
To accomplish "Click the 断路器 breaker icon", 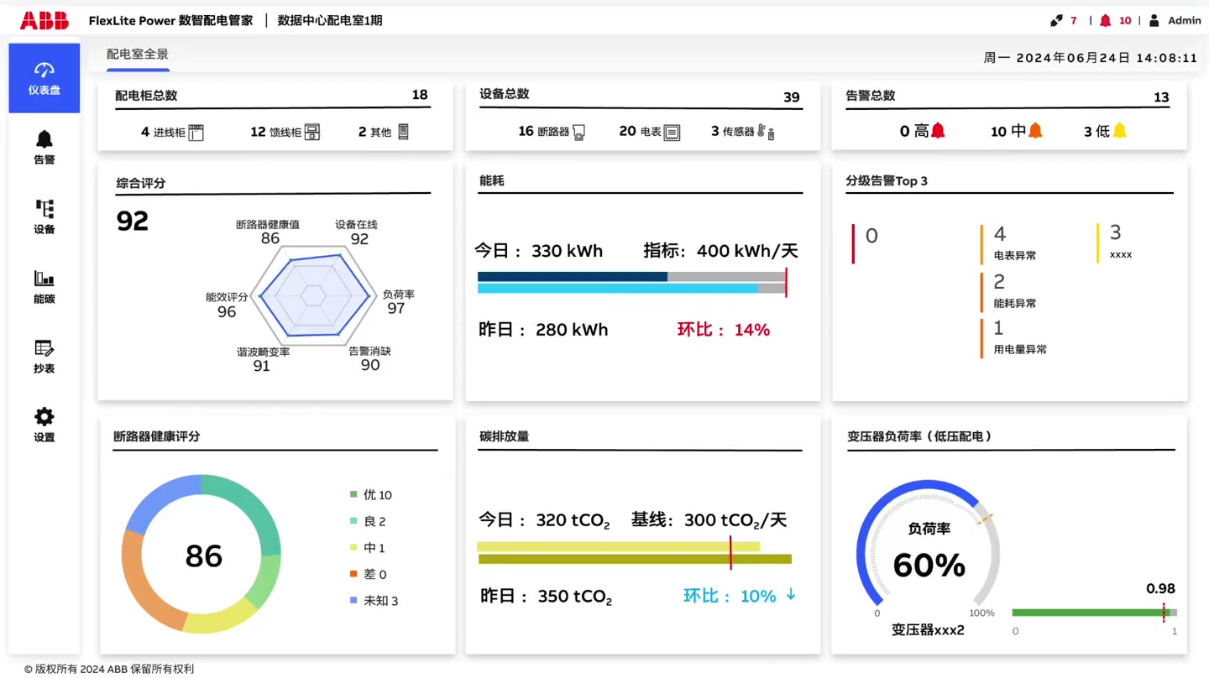I will [578, 132].
